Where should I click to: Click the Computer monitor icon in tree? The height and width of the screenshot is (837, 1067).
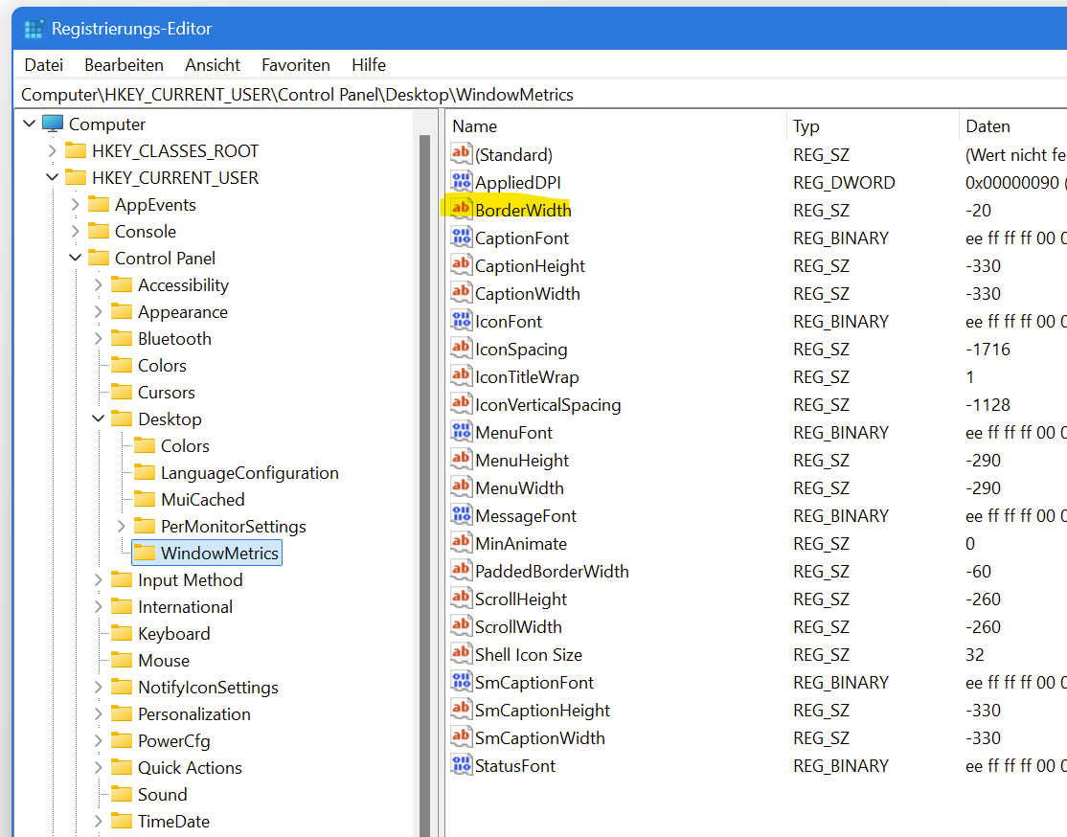[53, 124]
